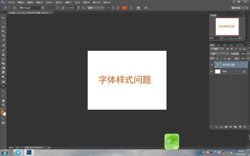This screenshot has width=250, height=156.
Task: Click the orange foreground color swatch
Action: tap(2, 112)
